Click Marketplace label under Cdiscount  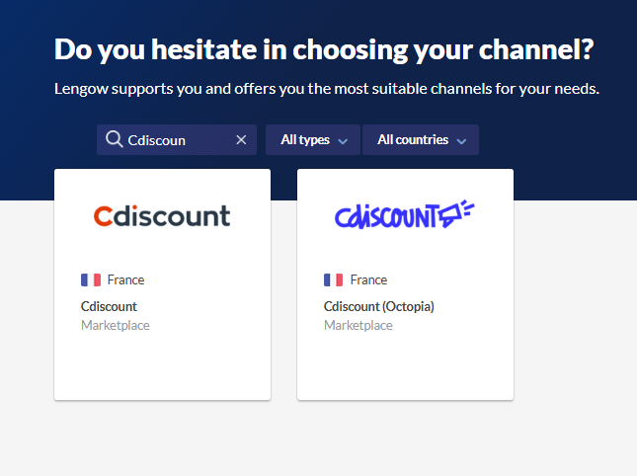point(116,325)
